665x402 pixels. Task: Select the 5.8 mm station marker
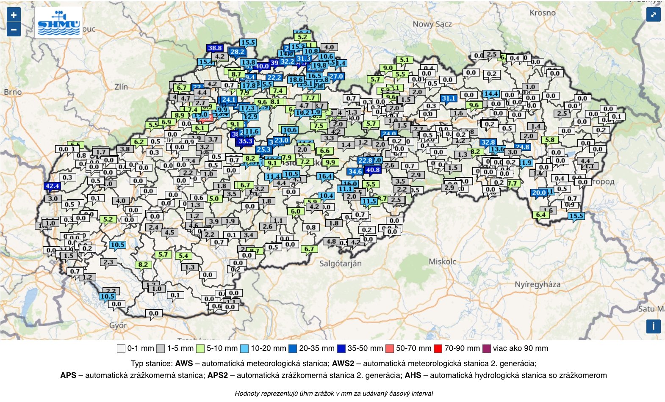click(550, 140)
